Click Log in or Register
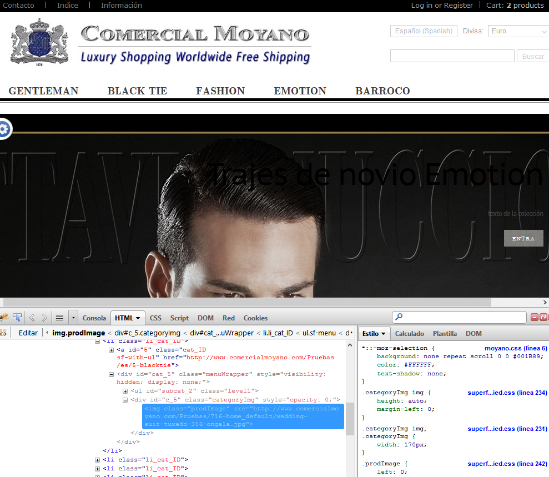Screen dimensions: 549x477 pos(442,5)
